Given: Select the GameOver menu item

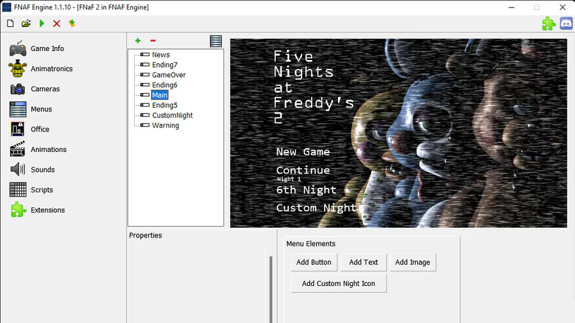Looking at the screenshot, I should click(169, 75).
